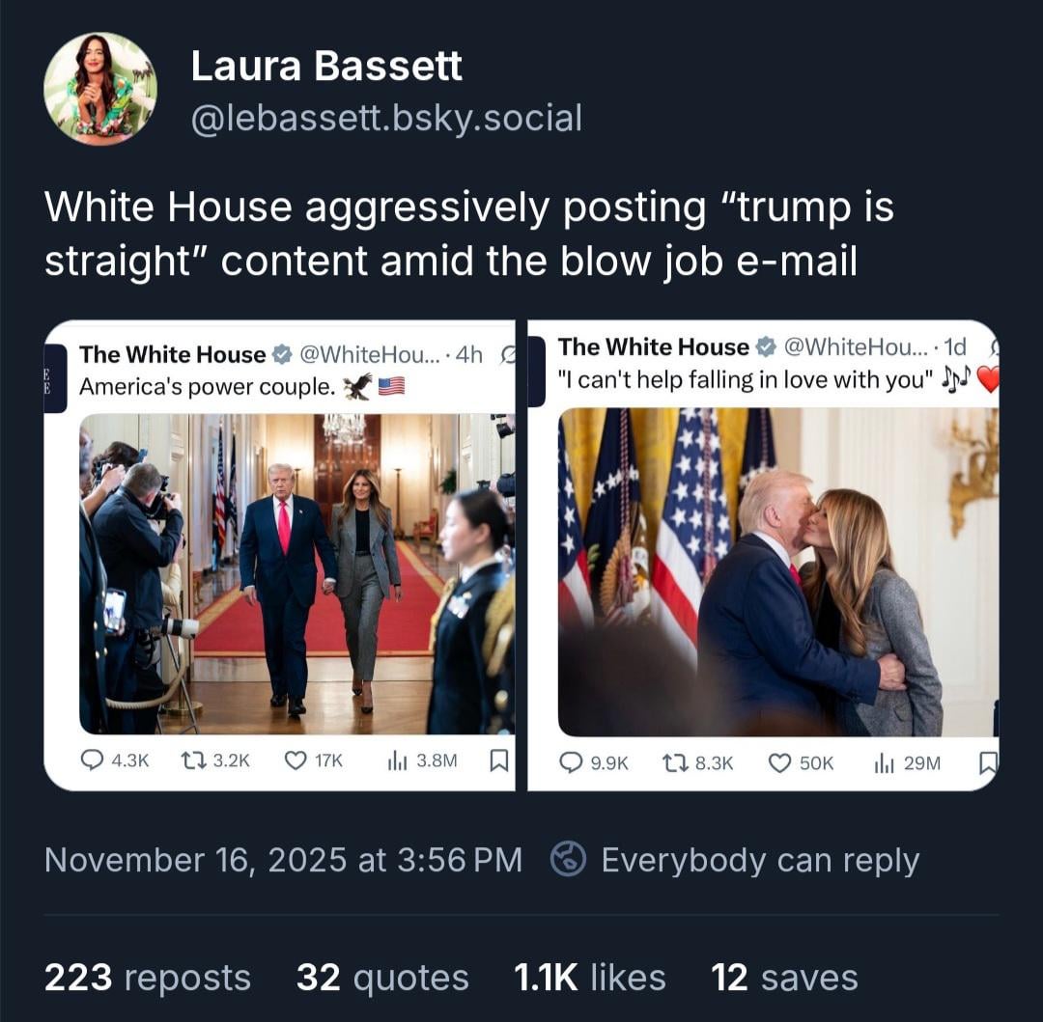The height and width of the screenshot is (1022, 1043).
Task: Click the views icon showing 29M
Action: 884,762
